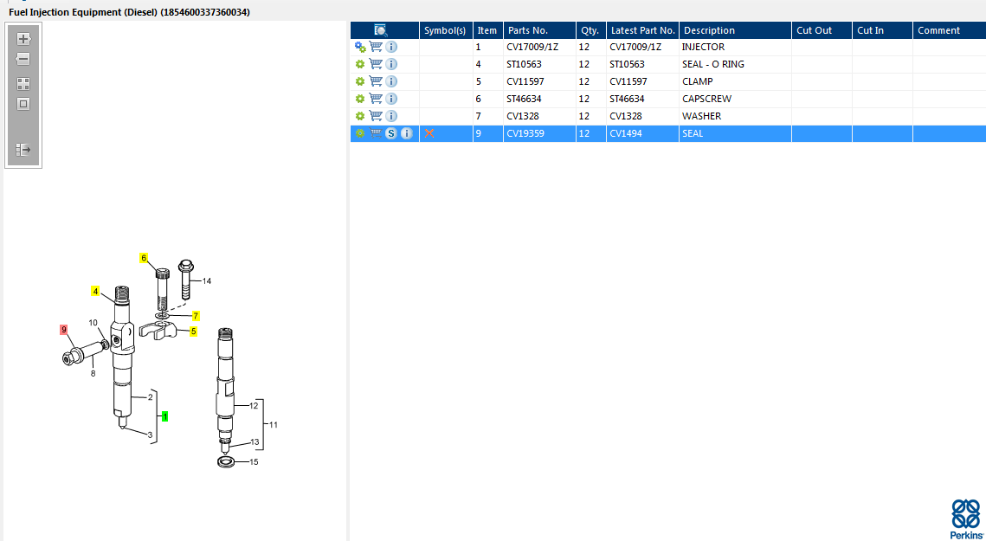Click orange X symbol in SEAL row
Image resolution: width=986 pixels, height=541 pixels.
click(x=429, y=133)
